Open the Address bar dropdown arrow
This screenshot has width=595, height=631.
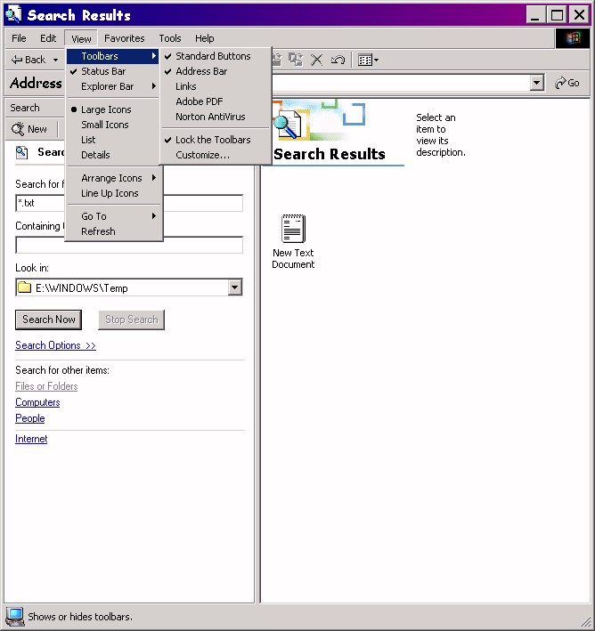point(536,83)
